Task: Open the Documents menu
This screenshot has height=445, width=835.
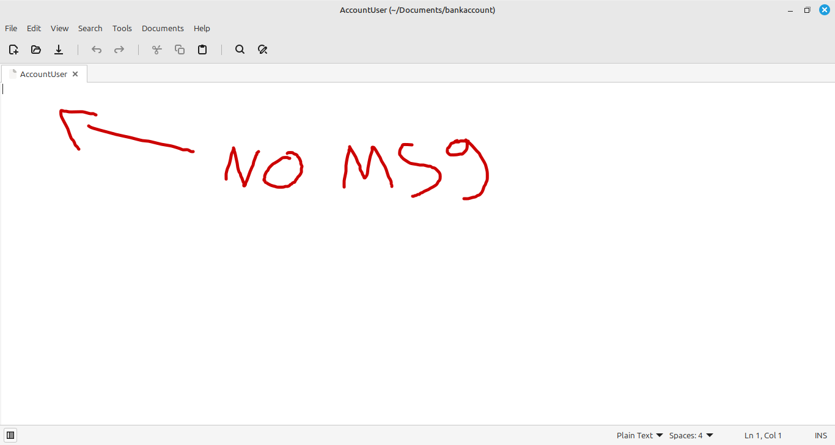Action: 163,28
